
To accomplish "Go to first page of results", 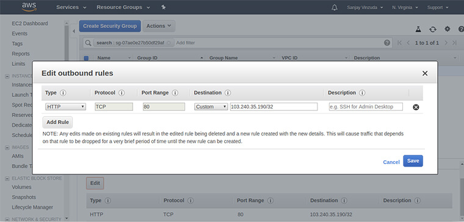I will [399, 43].
